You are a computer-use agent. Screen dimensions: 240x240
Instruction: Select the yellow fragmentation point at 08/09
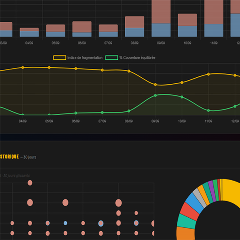pyautogui.click(x=129, y=71)
